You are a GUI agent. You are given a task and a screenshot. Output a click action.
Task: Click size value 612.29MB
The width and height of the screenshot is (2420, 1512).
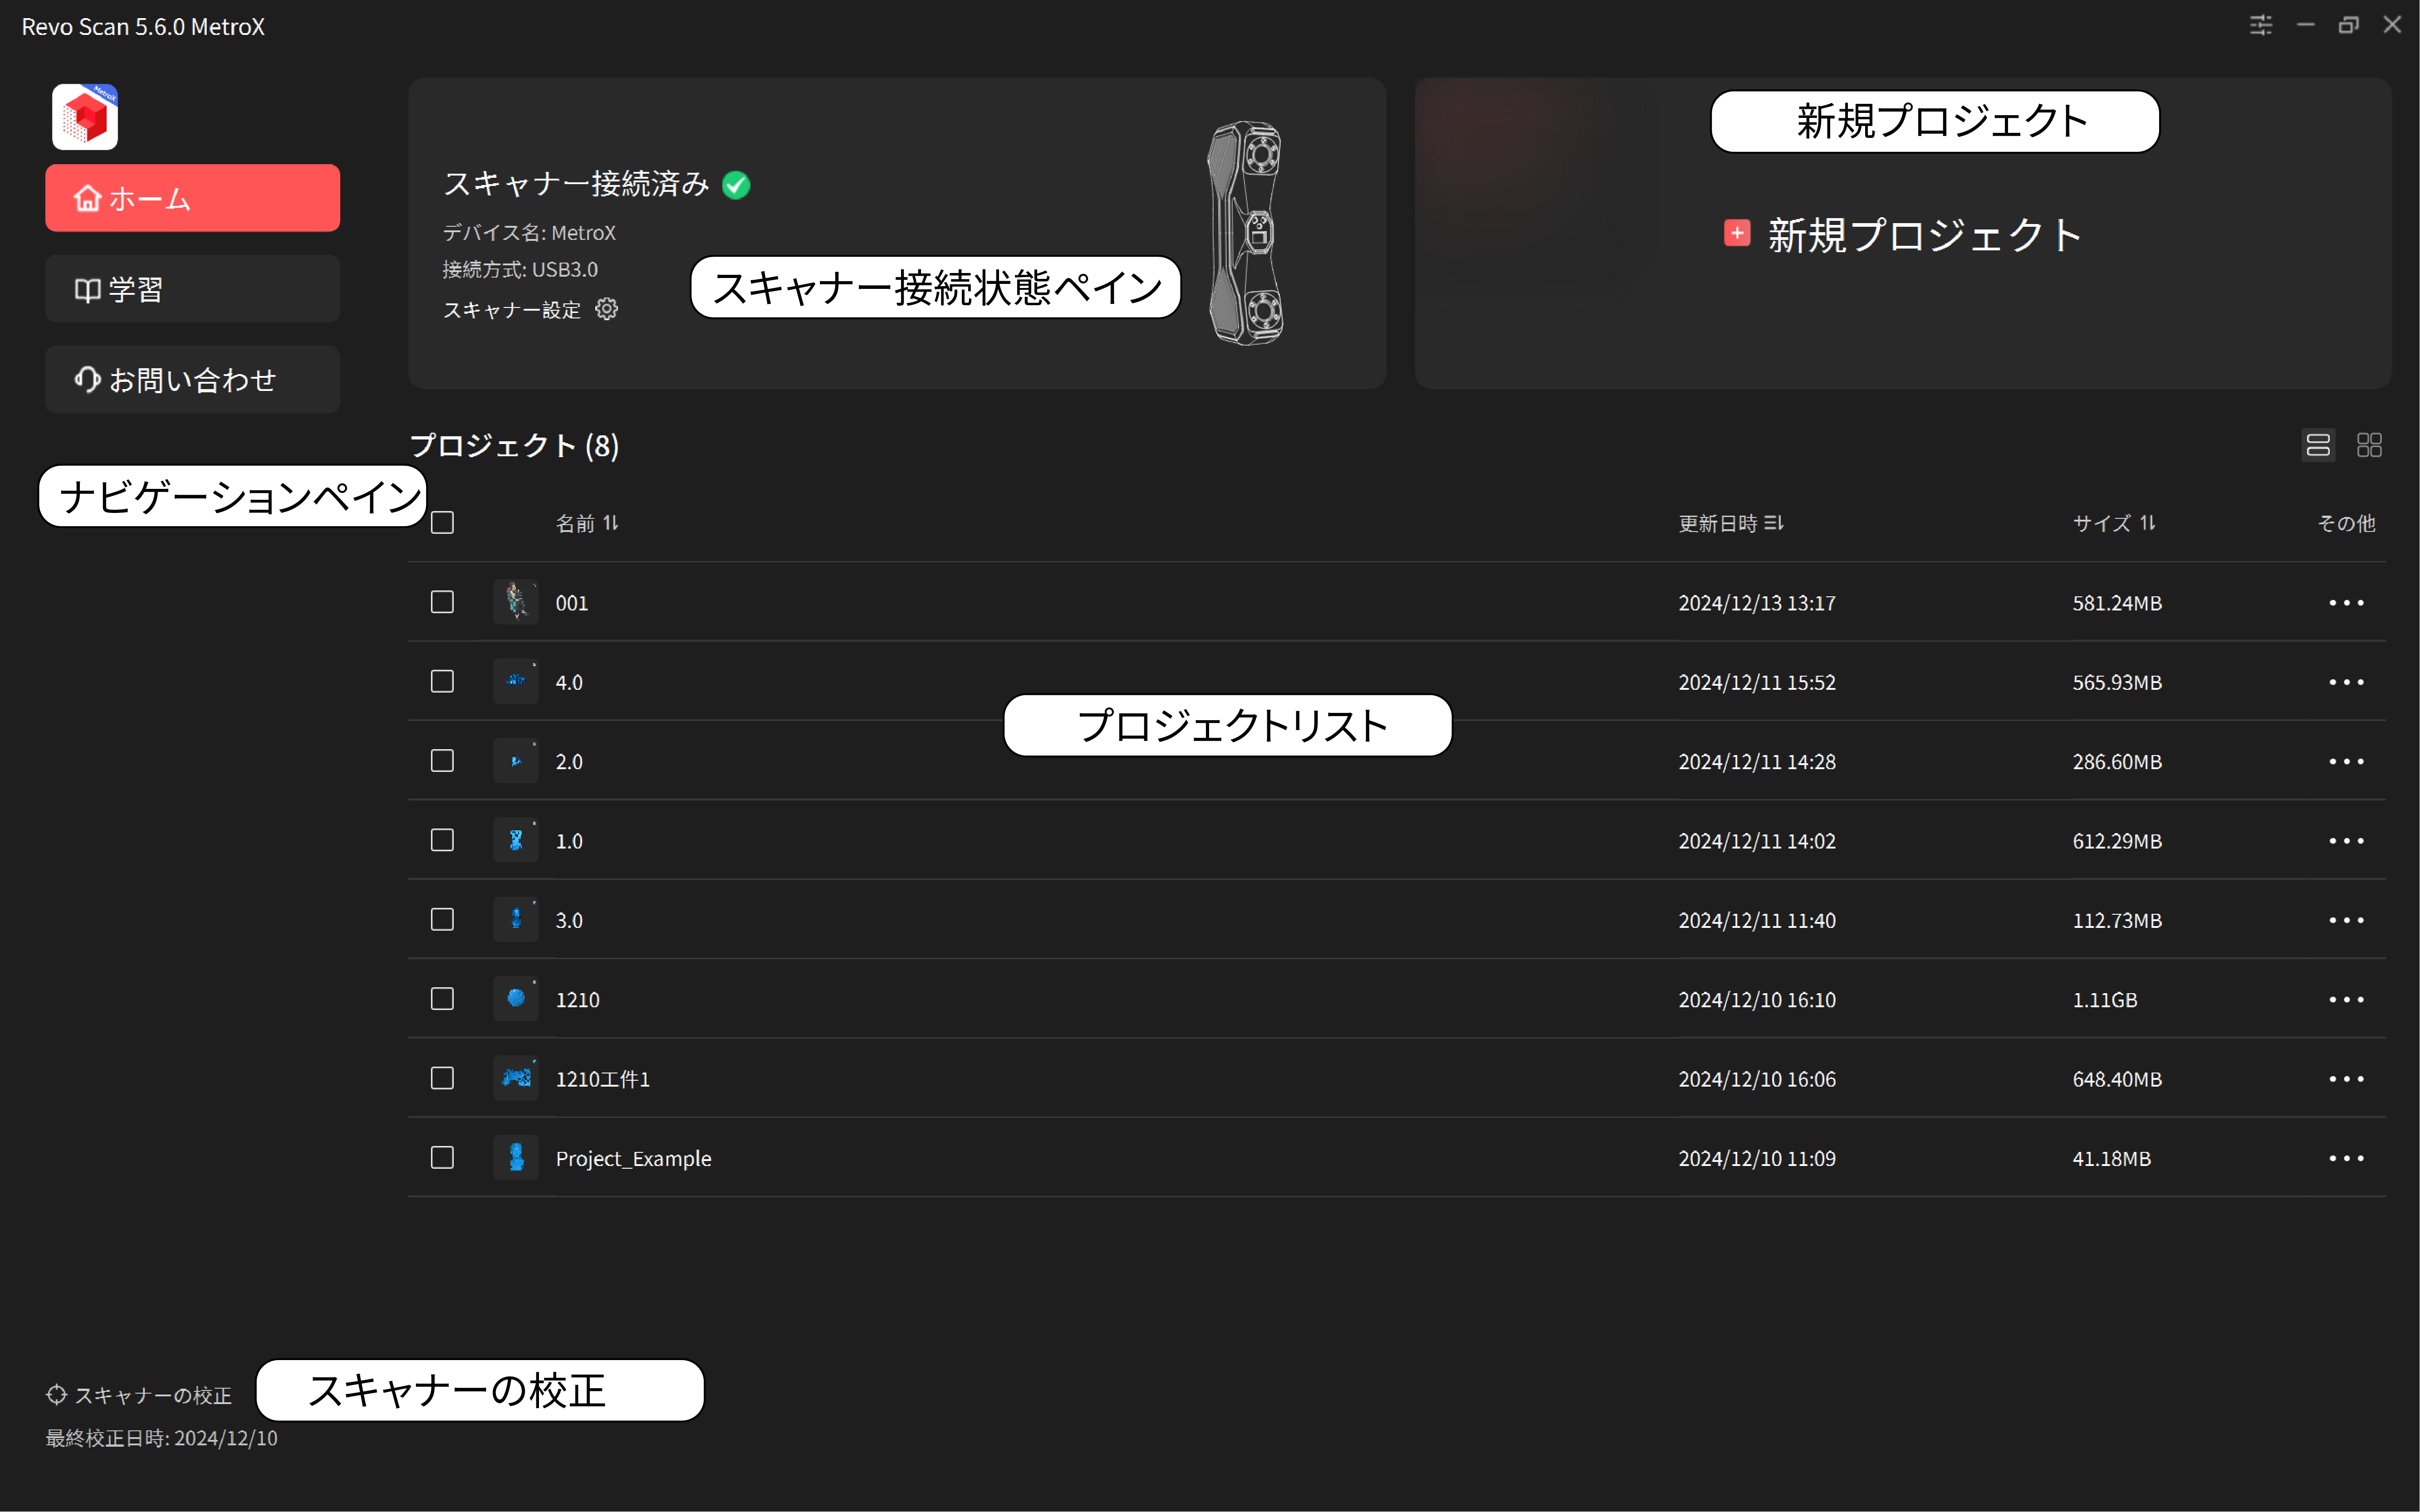click(x=2117, y=841)
